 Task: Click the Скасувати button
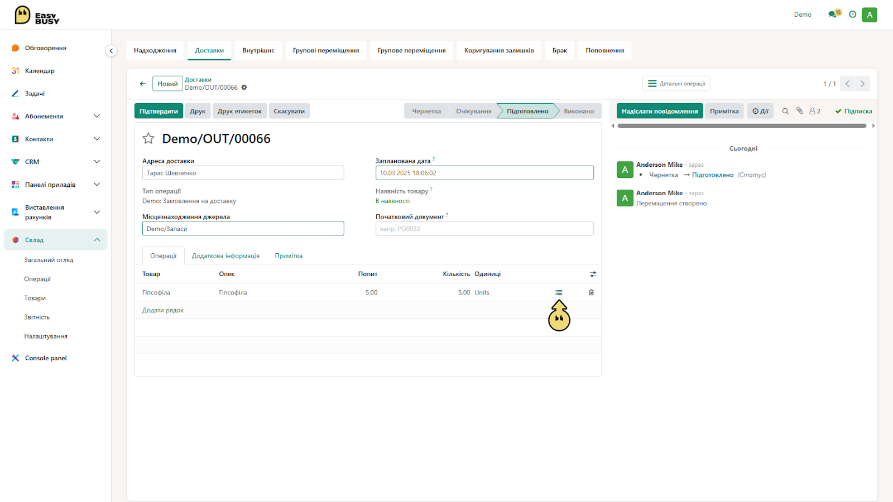coord(289,111)
